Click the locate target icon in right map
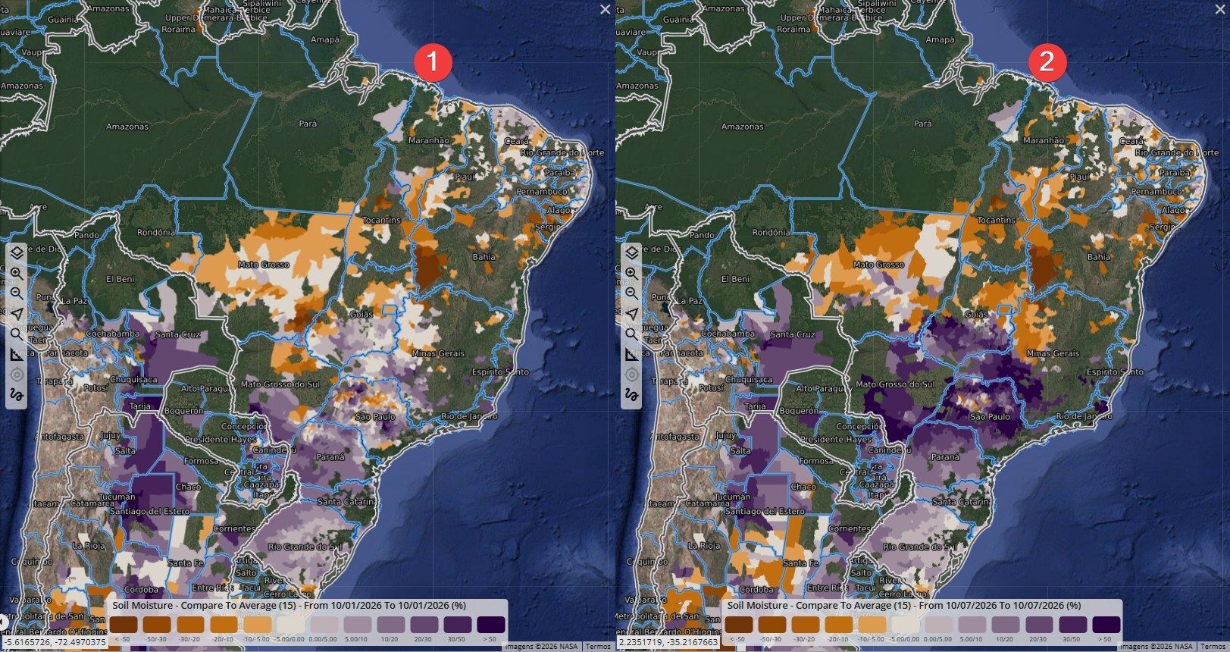1230x652 pixels. tap(631, 375)
